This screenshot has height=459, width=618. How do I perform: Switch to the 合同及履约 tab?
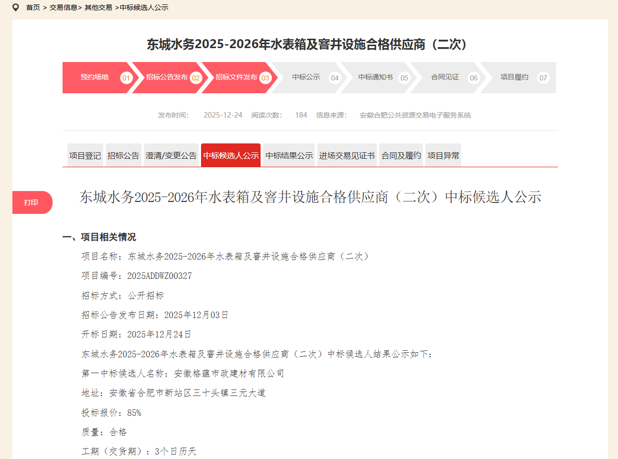(x=401, y=155)
